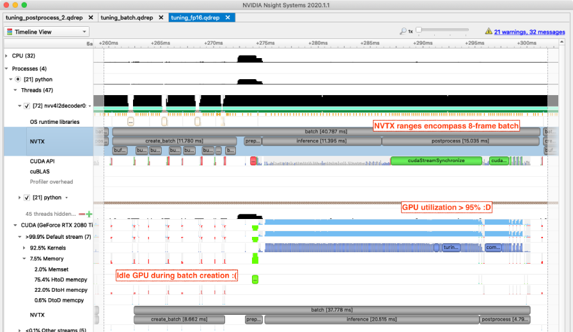Select the Profiler overhead row
This screenshot has height=332, width=573.
pyautogui.click(x=52, y=182)
